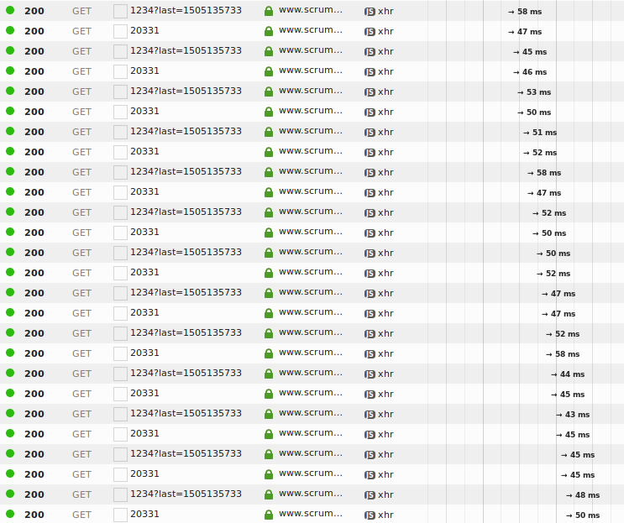Click the lock icon of the 1234?last request taking 47 ms

tap(269, 293)
